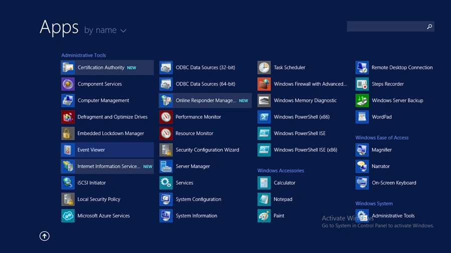This screenshot has width=451, height=253.
Task: Open the Calculator icon
Action: click(x=264, y=182)
